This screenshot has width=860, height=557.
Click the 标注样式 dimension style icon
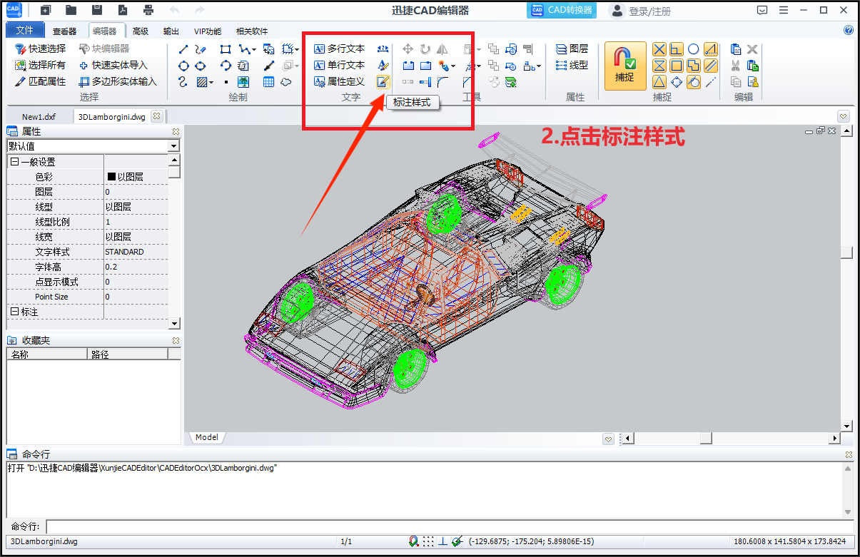click(x=383, y=82)
